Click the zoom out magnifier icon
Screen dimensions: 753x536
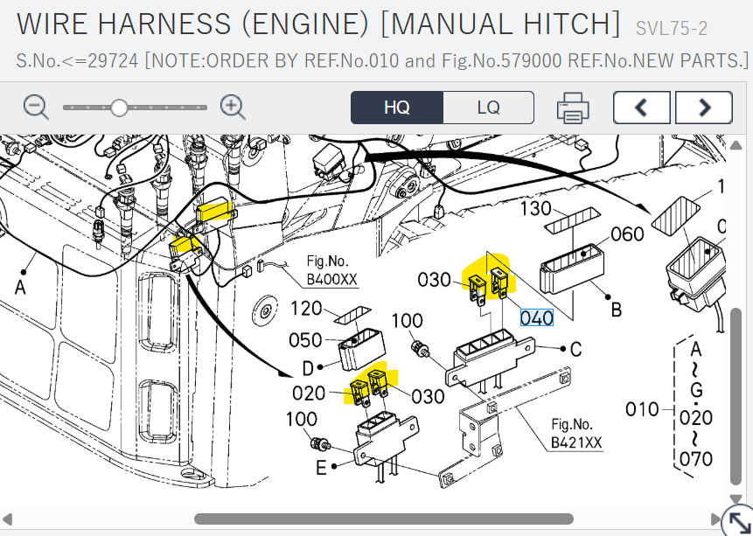(36, 108)
